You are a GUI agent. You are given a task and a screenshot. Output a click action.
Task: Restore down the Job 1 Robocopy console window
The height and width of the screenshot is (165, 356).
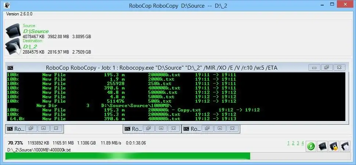pyautogui.click(x=327, y=67)
